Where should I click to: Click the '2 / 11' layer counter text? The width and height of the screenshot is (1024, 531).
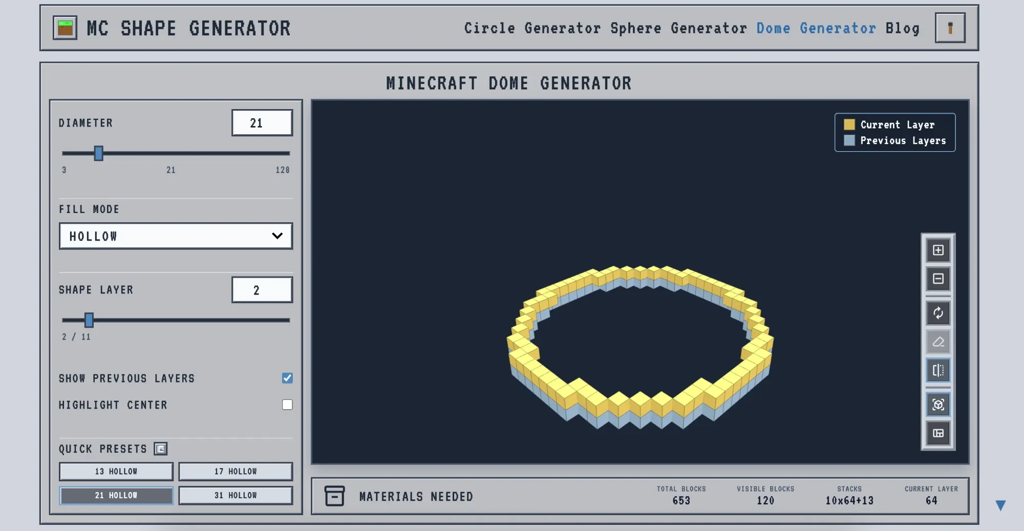pos(76,337)
